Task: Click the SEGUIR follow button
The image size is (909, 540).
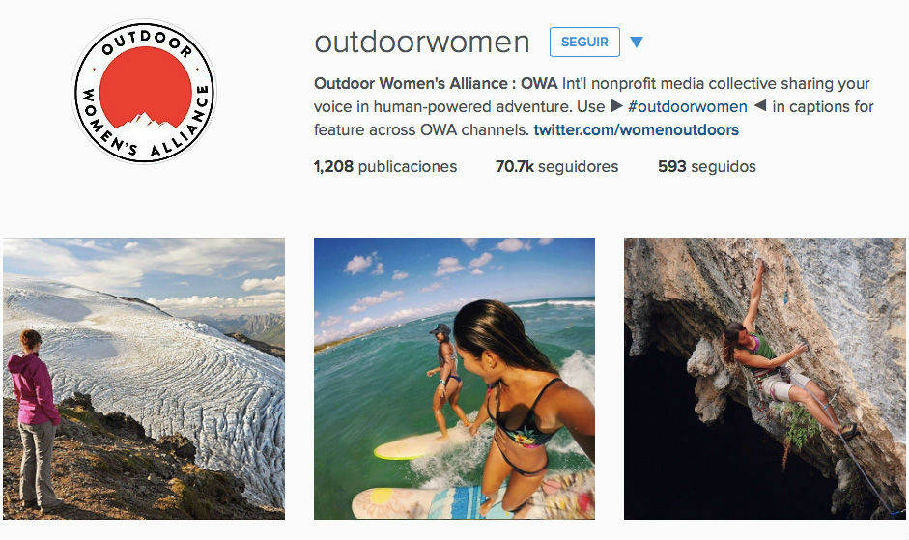Action: [x=584, y=42]
